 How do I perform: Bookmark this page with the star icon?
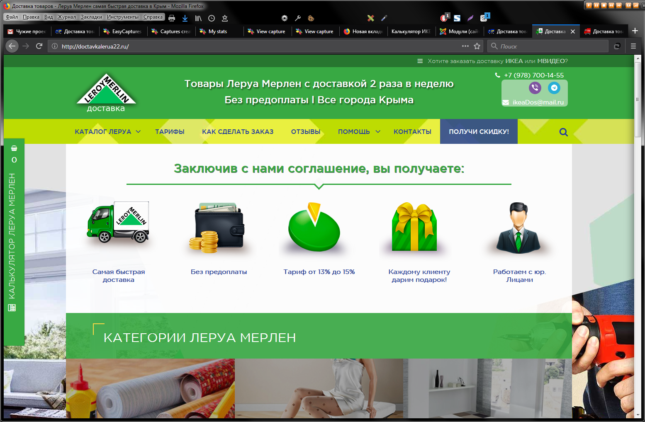[x=477, y=46]
